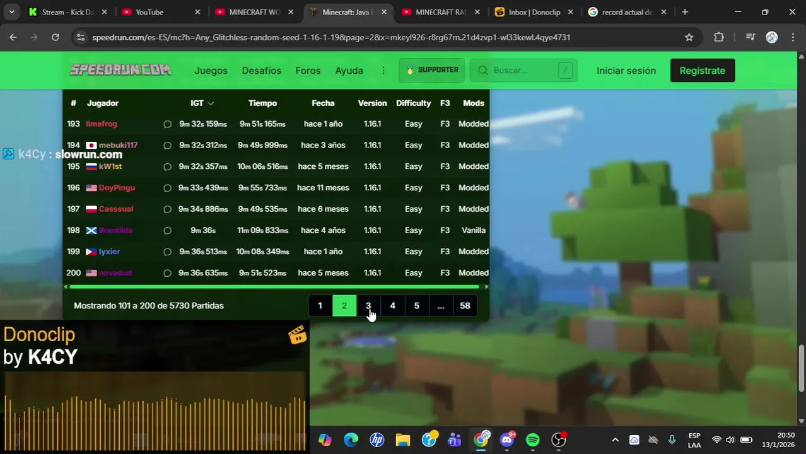Switch to the record actual Google tab

(627, 12)
